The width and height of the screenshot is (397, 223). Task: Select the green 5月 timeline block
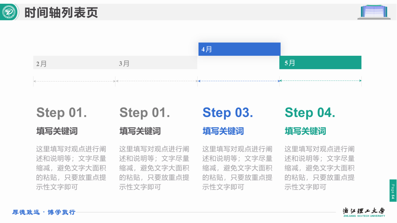click(320, 63)
